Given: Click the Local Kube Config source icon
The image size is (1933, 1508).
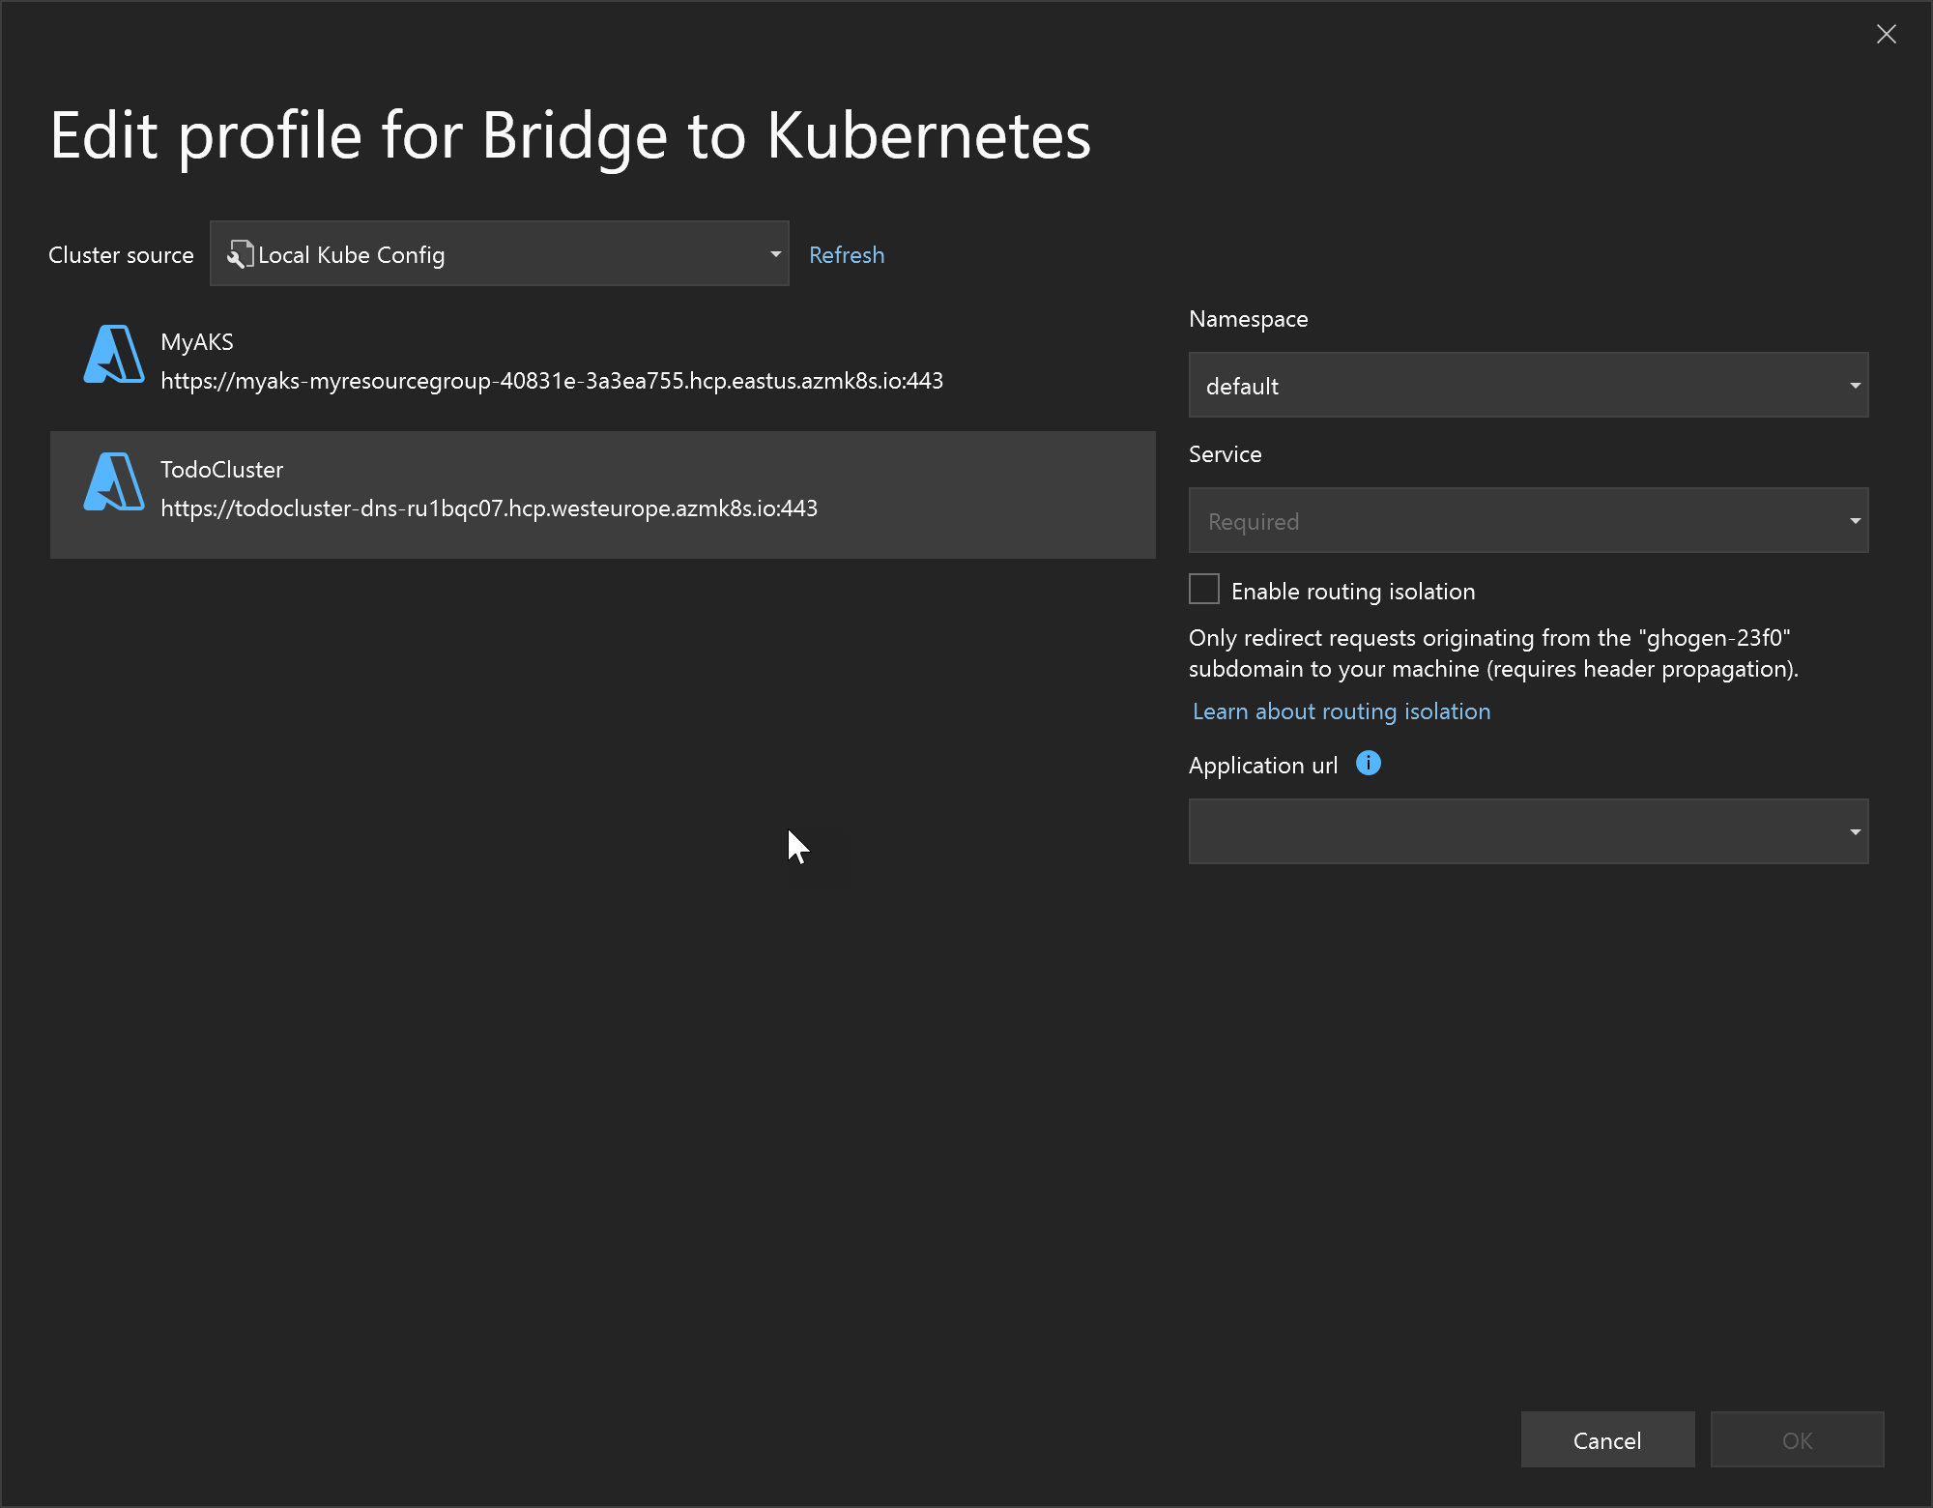Looking at the screenshot, I should [x=237, y=252].
